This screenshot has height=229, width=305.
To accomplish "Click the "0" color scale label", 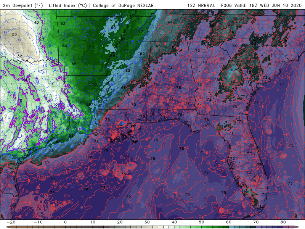I will point(65,222).
